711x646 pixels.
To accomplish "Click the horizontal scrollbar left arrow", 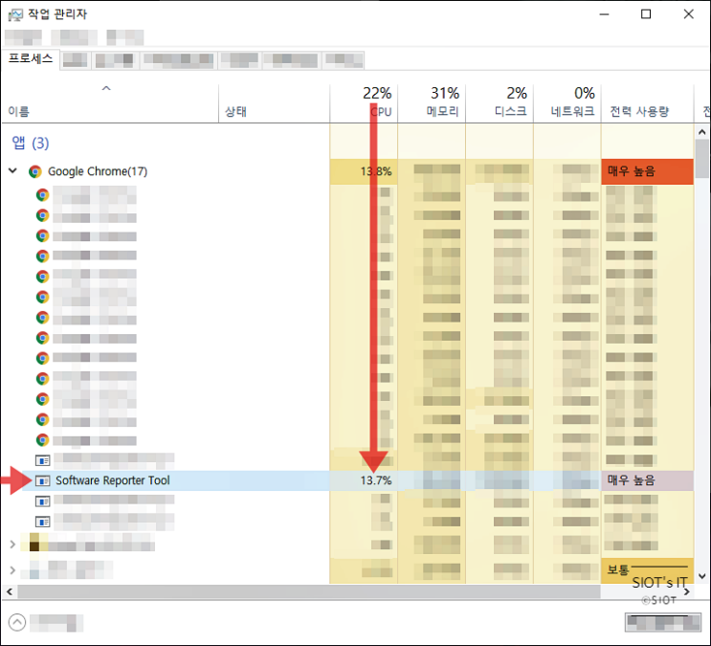I will (x=9, y=591).
